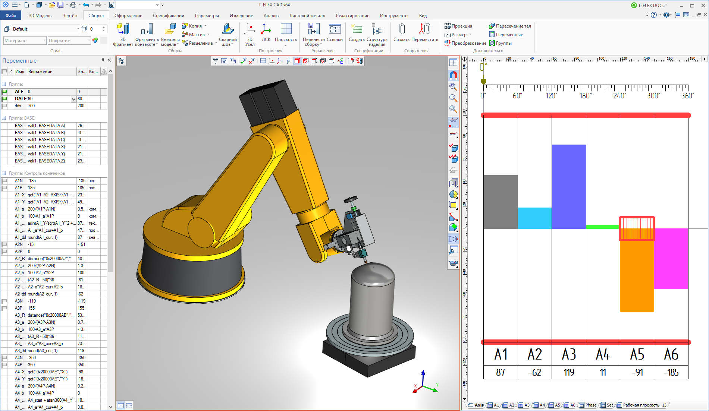The height and width of the screenshot is (411, 709).
Task: Switch to the Чертёж ribbon tab
Action: tap(70, 15)
